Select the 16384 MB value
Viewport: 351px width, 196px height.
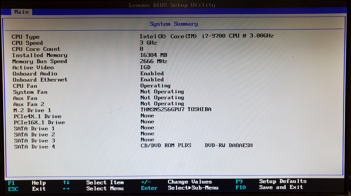(154, 55)
